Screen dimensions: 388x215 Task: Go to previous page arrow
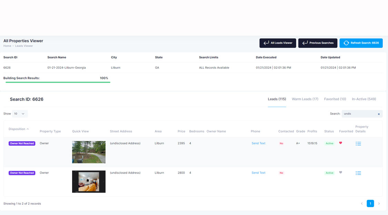362,204
